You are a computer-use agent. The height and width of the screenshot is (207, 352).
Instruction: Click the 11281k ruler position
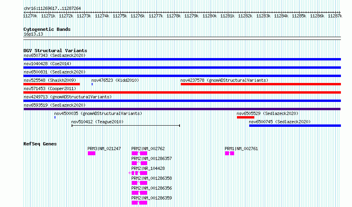[x=227, y=16]
